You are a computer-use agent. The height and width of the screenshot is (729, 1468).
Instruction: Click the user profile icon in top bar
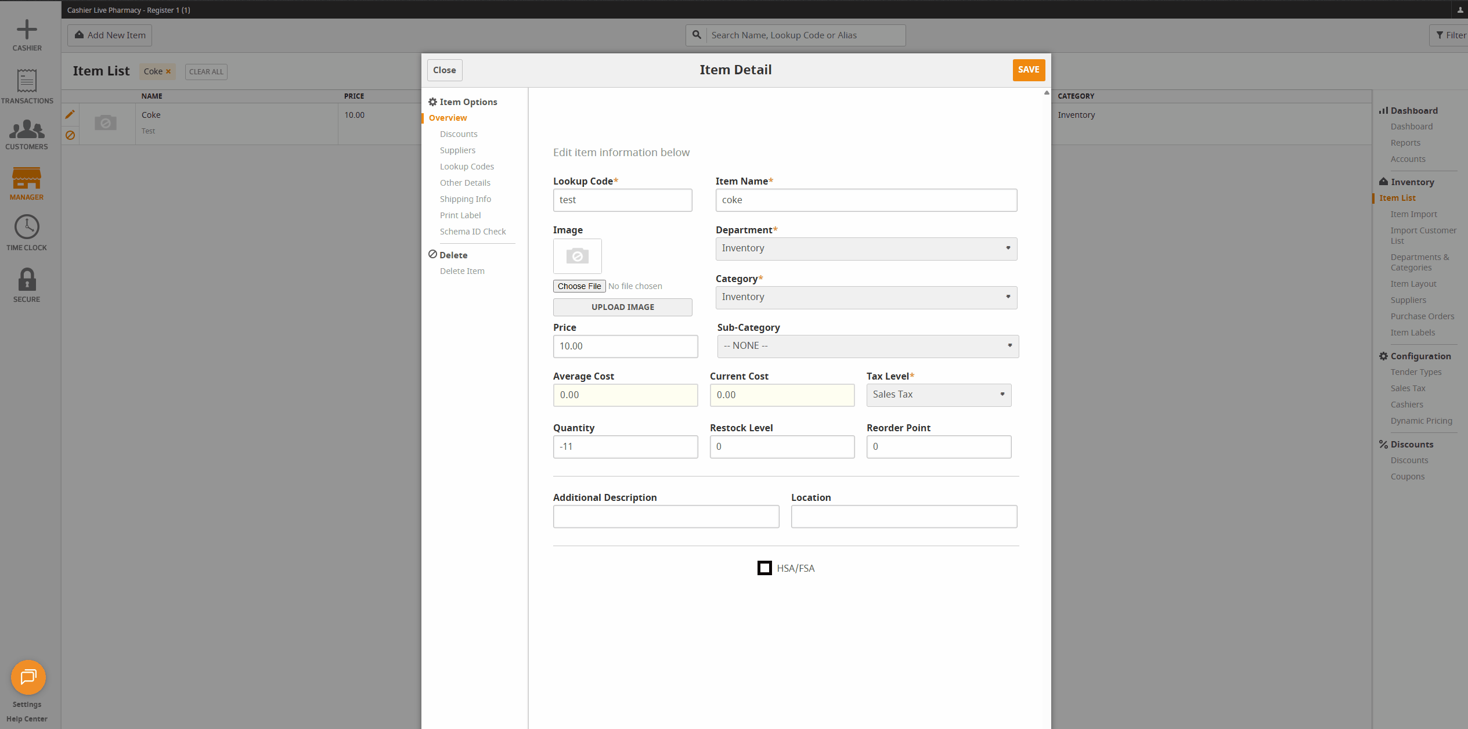tap(1460, 10)
